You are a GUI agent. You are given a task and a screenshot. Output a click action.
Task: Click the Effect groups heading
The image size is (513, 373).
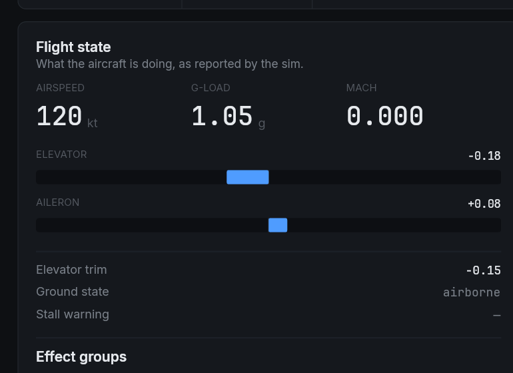(81, 357)
